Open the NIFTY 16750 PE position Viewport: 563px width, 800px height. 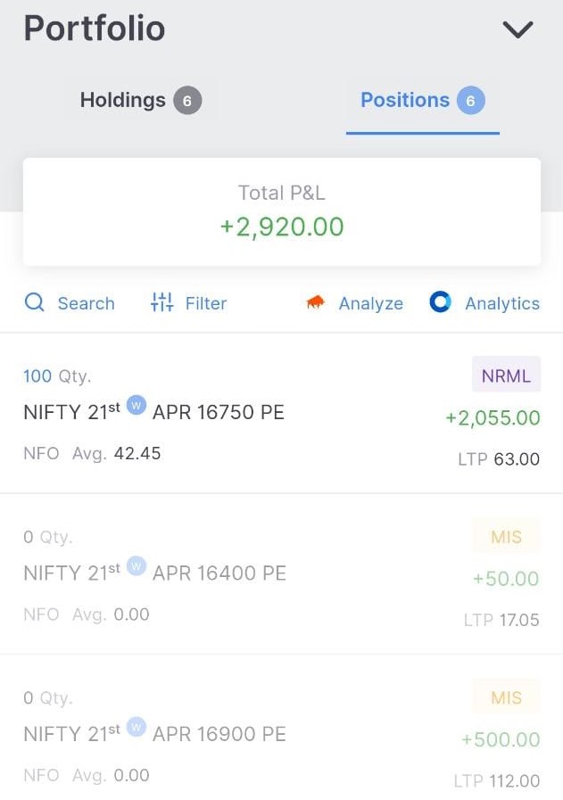coord(153,413)
